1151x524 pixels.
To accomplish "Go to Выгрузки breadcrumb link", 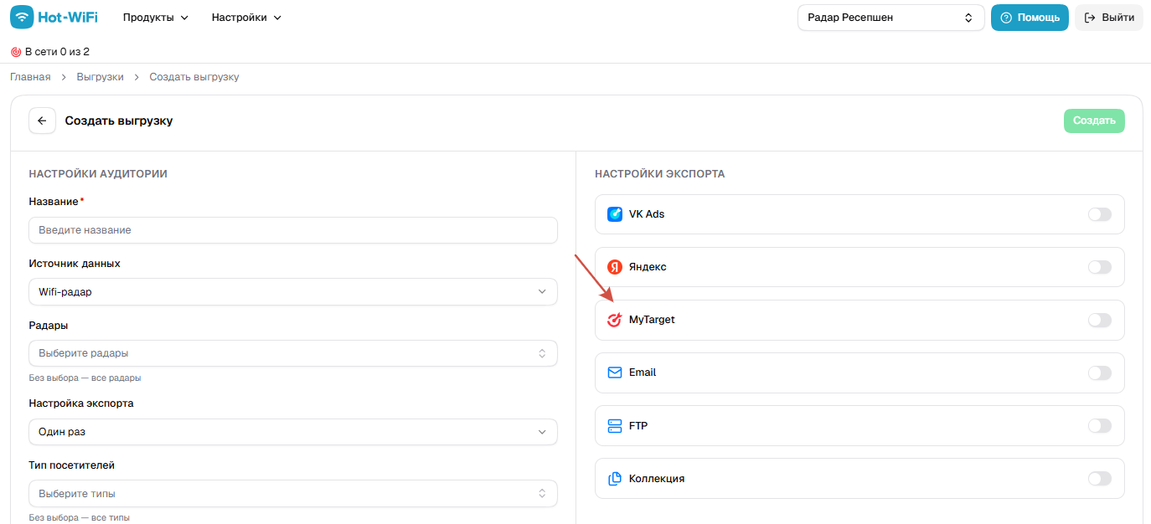I will point(100,77).
